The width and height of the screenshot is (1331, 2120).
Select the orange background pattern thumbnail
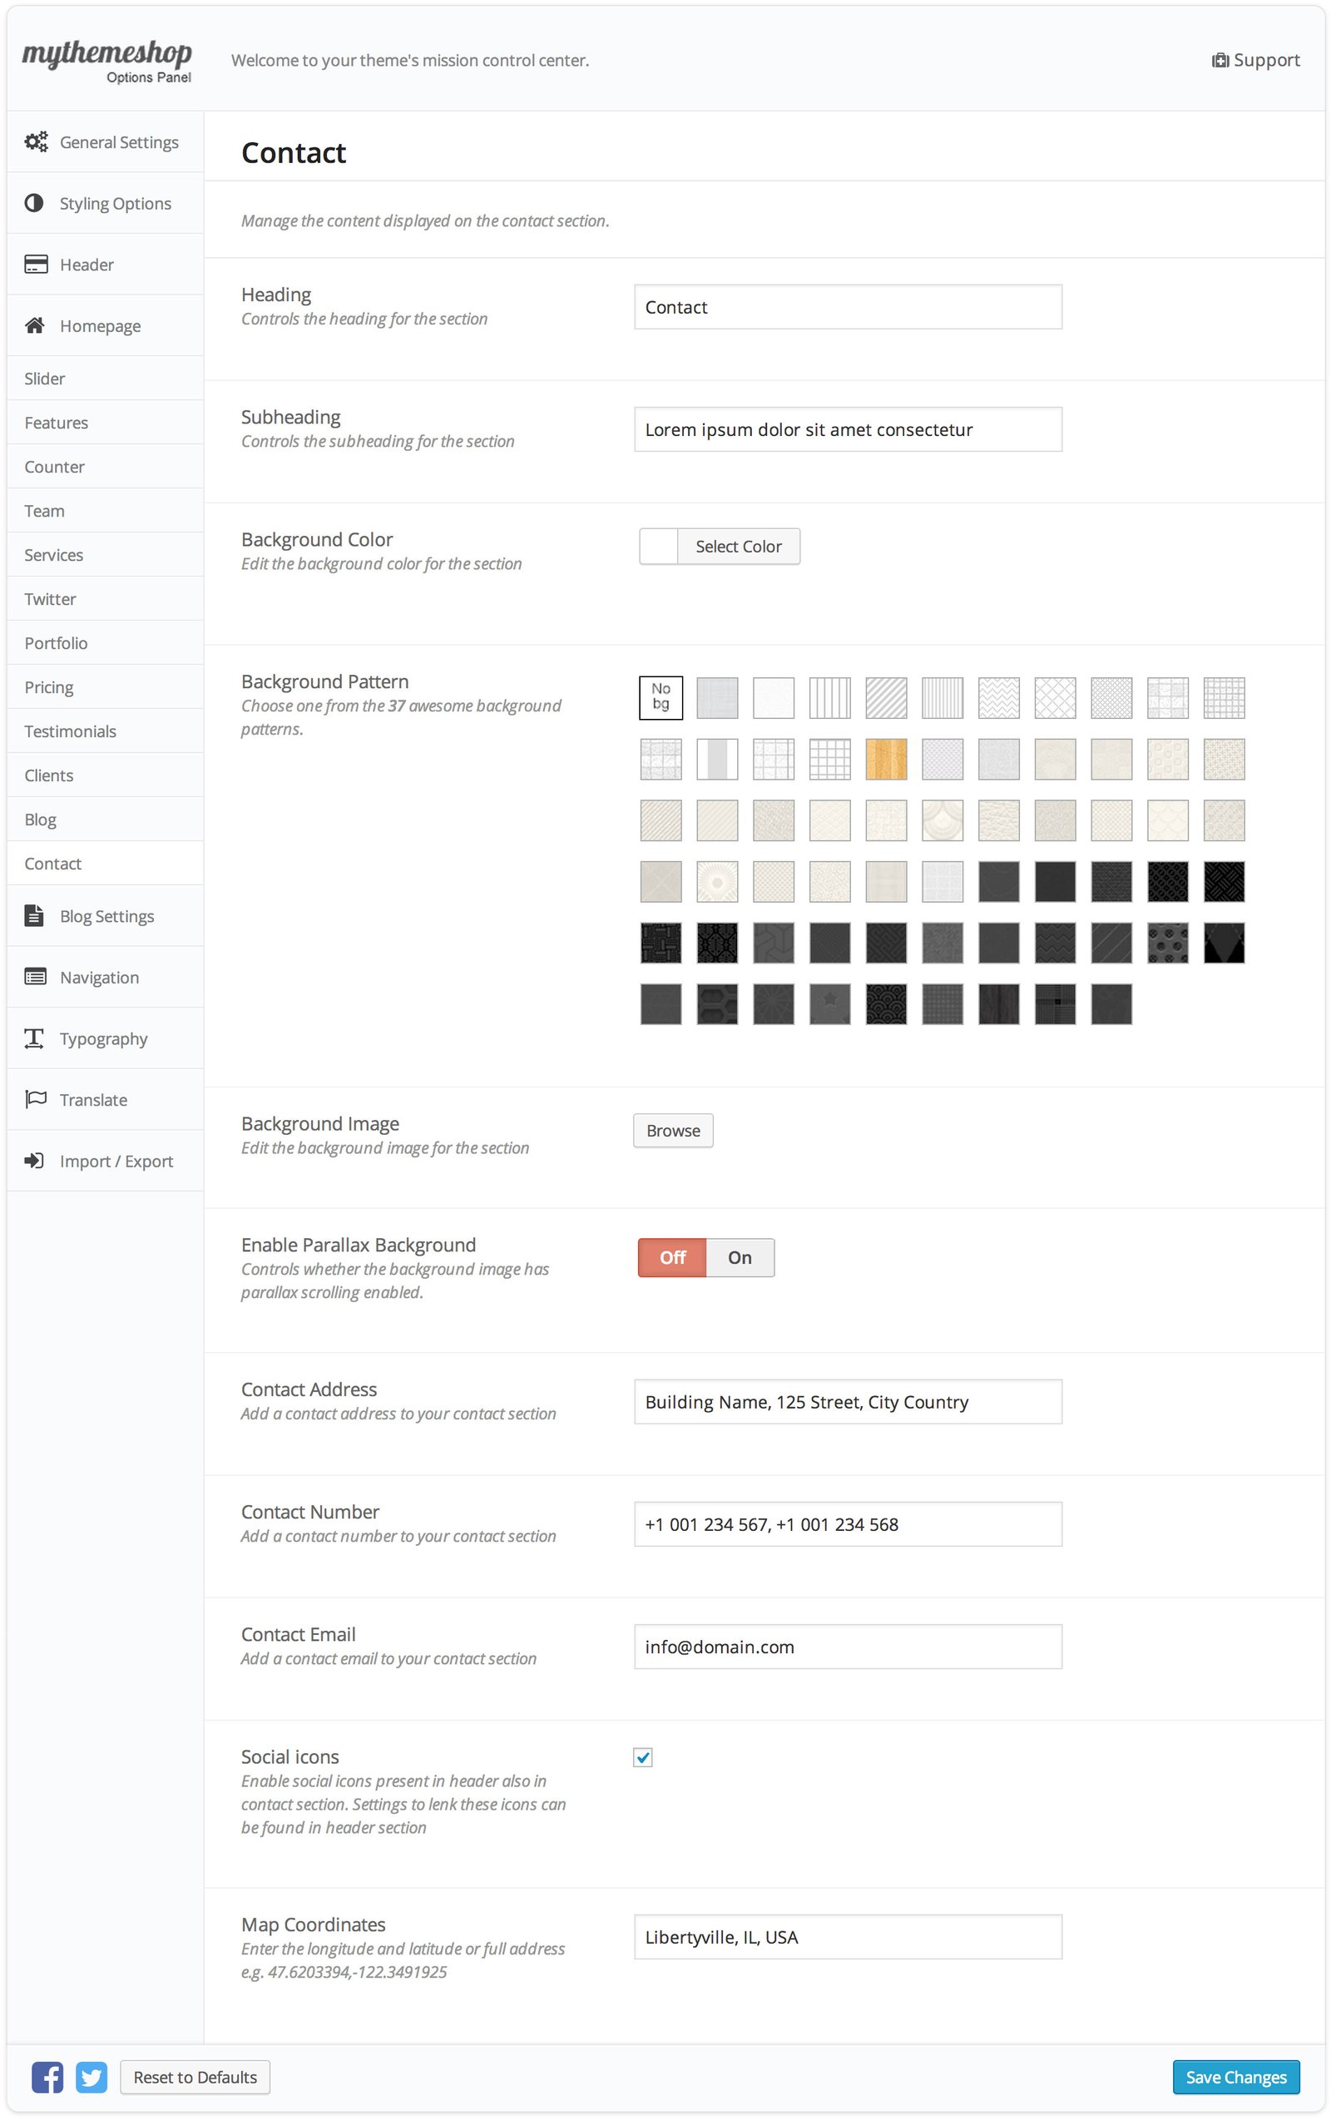[886, 759]
